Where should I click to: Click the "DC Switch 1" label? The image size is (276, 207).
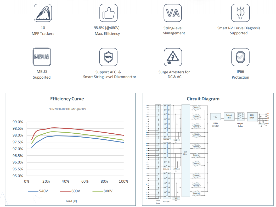click(x=167, y=140)
